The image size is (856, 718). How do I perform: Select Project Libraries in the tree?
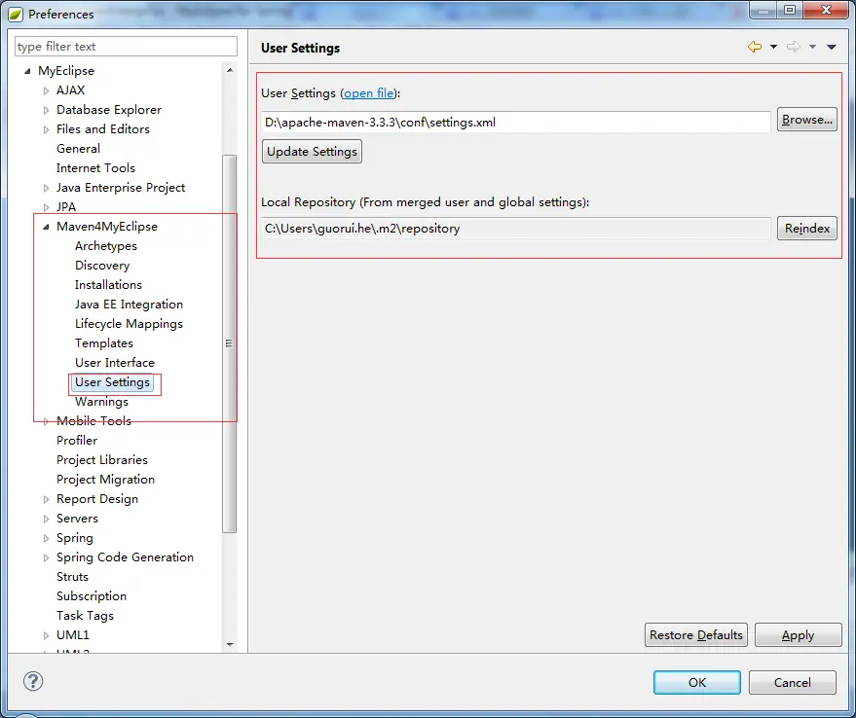coord(102,460)
